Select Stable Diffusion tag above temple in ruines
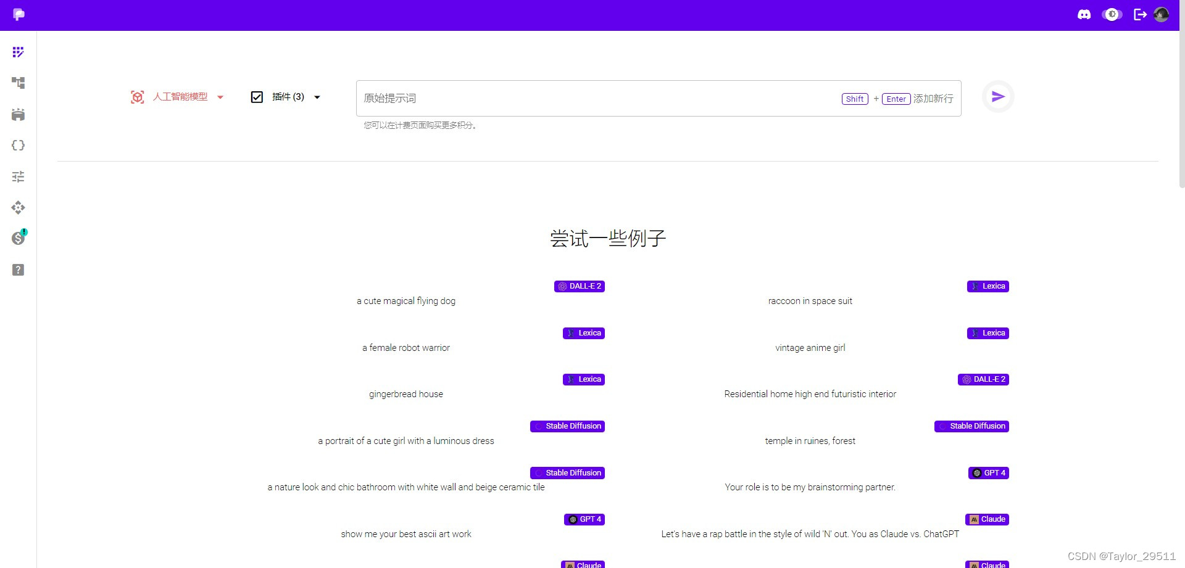The width and height of the screenshot is (1185, 568). [x=971, y=426]
